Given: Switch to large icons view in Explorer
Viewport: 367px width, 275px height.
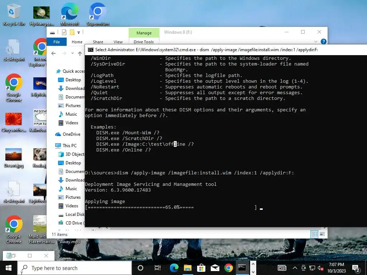Looking at the screenshot, I should click(322, 234).
